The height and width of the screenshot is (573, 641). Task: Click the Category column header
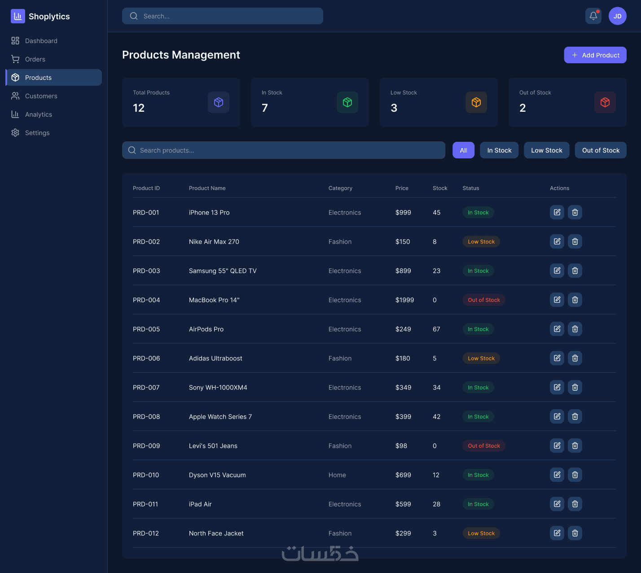340,188
